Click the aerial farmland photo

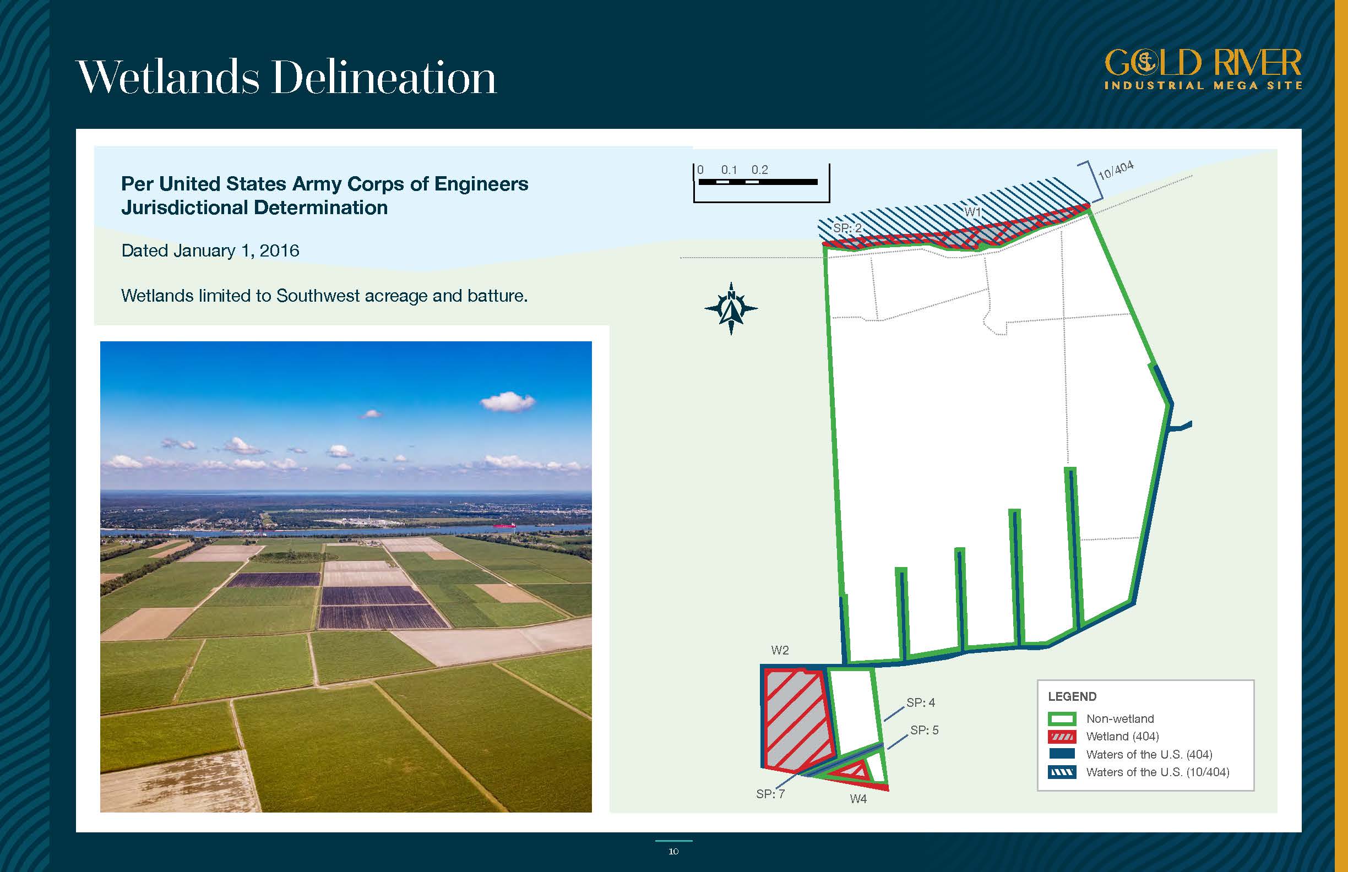coord(345,576)
